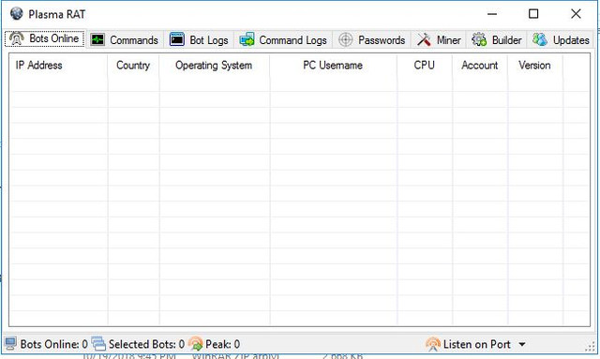Open the Miner pickaxe icon tab
The height and width of the screenshot is (359, 600).
coord(439,39)
